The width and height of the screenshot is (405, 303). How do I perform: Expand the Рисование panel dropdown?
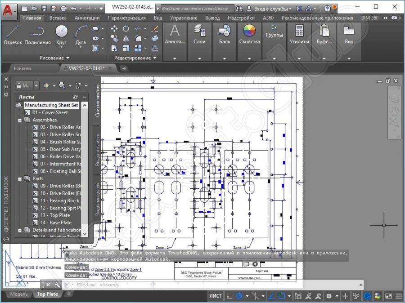click(54, 58)
